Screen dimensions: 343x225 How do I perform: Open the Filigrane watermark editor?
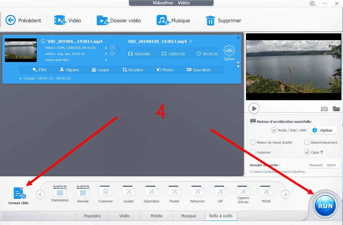(69, 70)
